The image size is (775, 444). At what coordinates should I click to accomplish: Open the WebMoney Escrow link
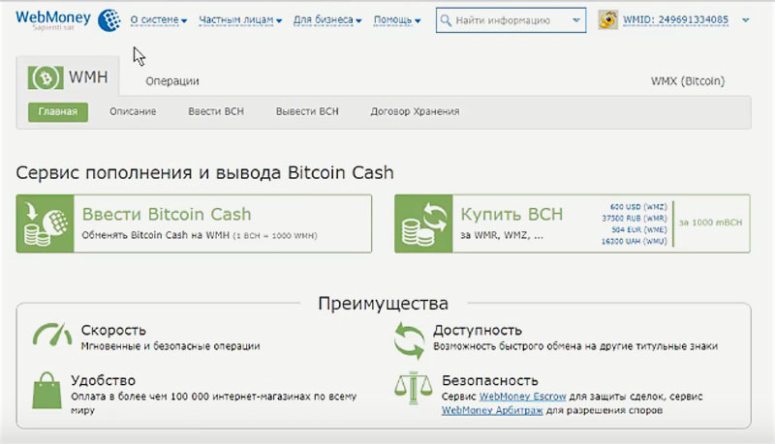[x=522, y=397]
